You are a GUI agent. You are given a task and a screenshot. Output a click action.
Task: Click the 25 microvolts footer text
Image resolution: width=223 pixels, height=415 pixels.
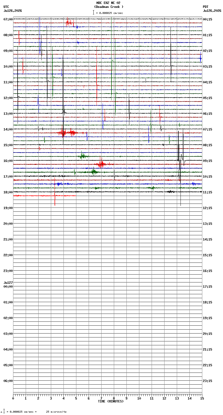56,412
